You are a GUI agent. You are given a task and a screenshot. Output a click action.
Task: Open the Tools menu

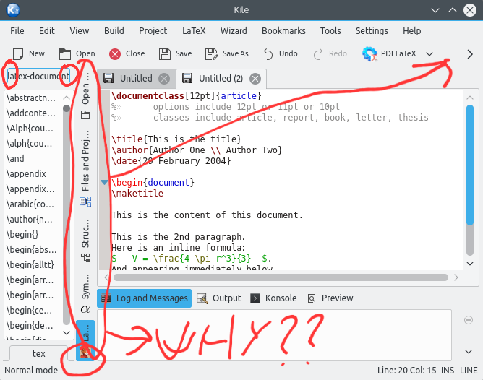[330, 31]
